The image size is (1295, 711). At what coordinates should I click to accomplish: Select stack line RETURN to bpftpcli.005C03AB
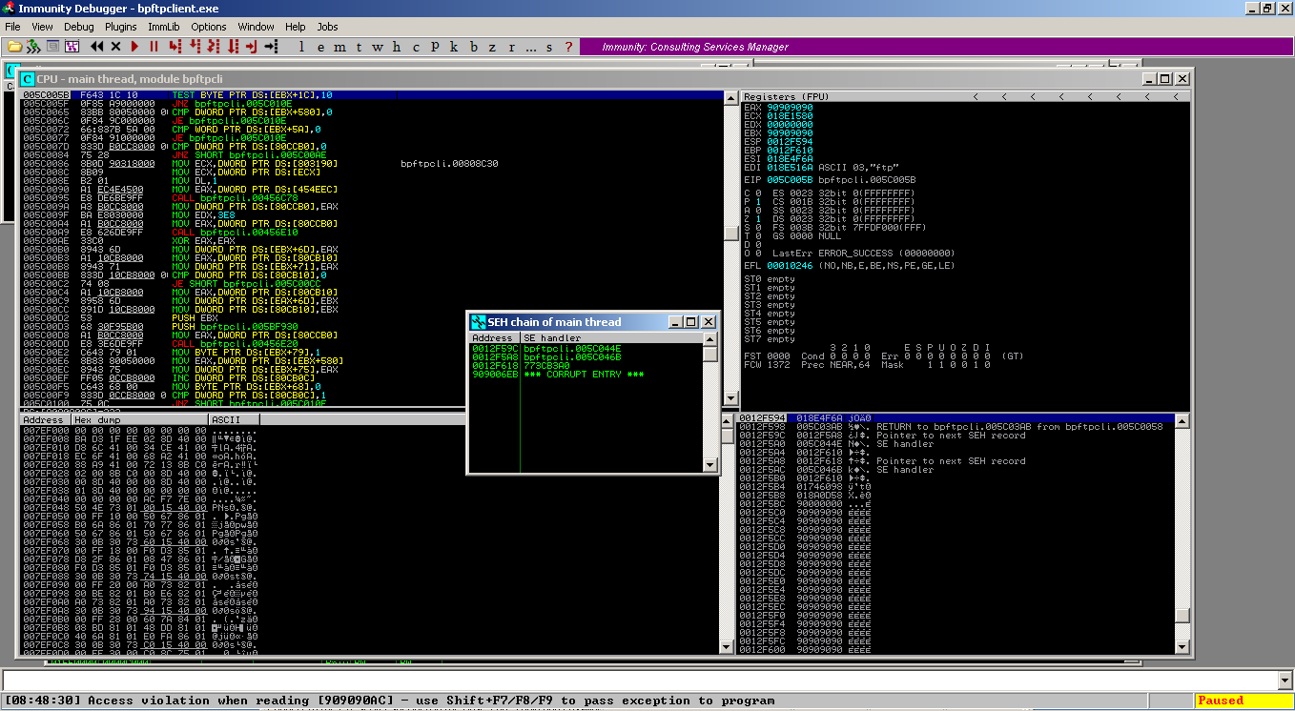click(956, 427)
